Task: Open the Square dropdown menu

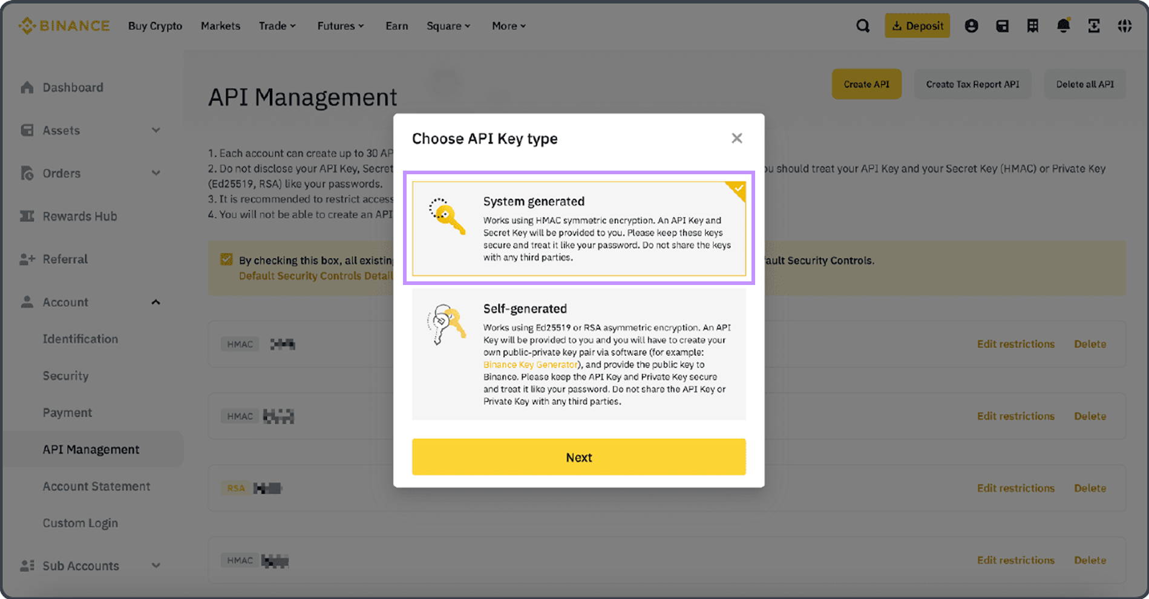Action: pos(448,26)
